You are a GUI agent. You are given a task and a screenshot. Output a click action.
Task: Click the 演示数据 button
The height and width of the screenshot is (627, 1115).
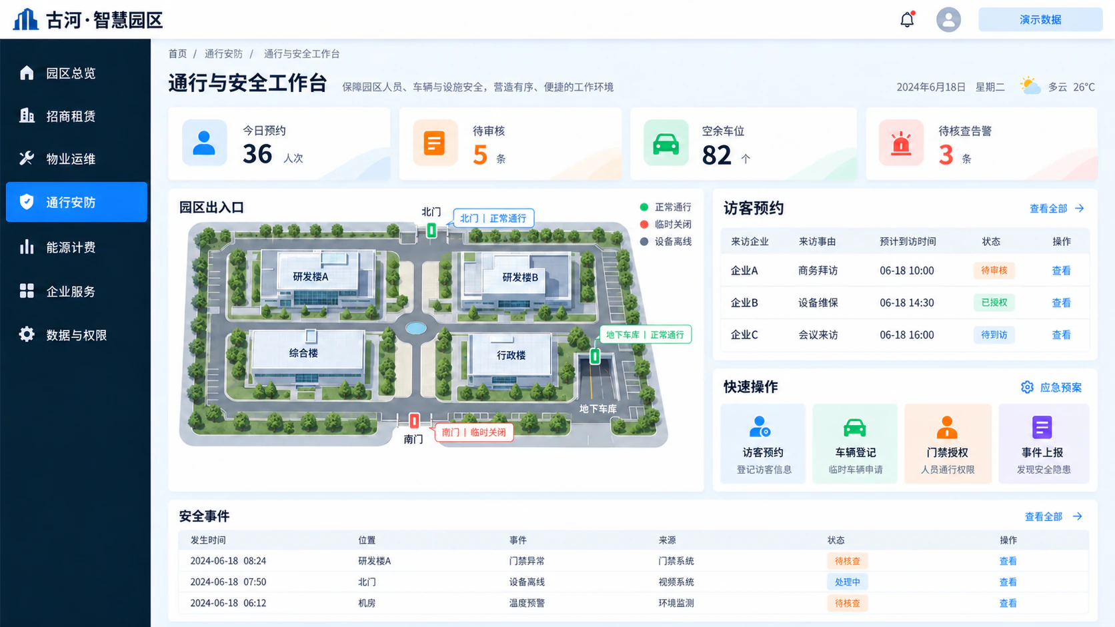tap(1040, 19)
